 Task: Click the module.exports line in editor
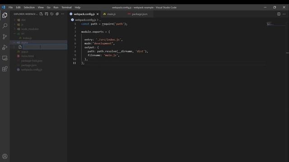pyautogui.click(x=95, y=32)
